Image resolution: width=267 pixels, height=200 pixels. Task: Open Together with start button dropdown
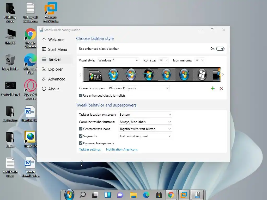coord(145,129)
